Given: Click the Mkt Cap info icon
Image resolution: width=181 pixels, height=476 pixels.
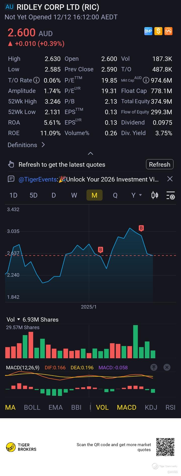Looking at the screenshot, I should [146, 80].
